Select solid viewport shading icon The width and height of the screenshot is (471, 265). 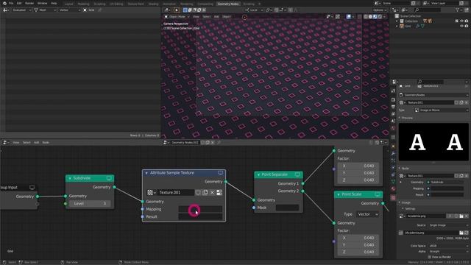tap(370, 16)
